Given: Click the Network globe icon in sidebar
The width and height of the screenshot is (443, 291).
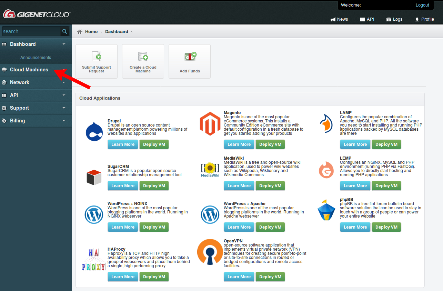Looking at the screenshot, I should tap(4, 82).
